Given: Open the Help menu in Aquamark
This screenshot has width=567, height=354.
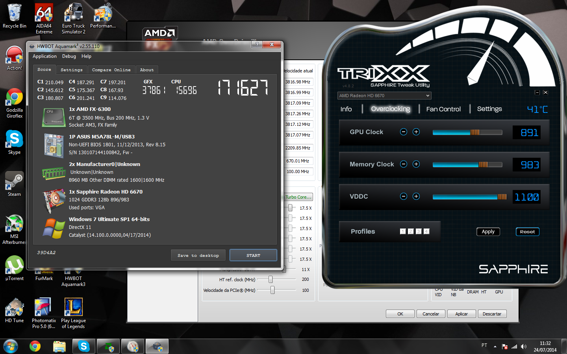Looking at the screenshot, I should [86, 56].
